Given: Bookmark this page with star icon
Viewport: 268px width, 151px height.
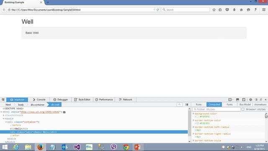Looking at the screenshot, I should point(214,10).
